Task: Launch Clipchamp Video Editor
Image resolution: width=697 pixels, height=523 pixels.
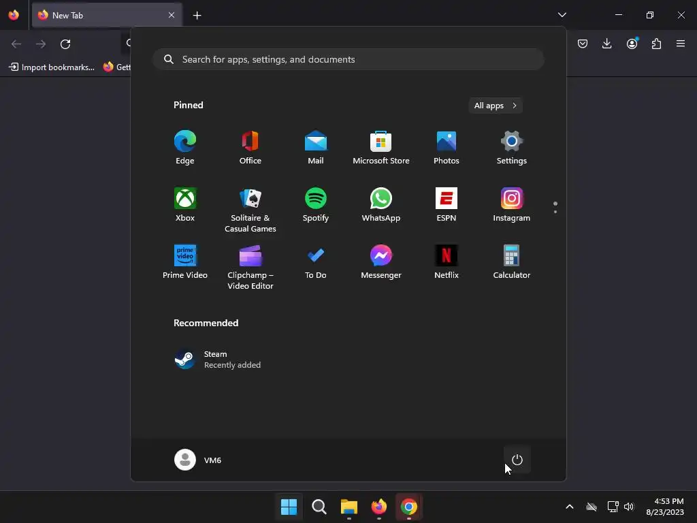Action: [250, 267]
